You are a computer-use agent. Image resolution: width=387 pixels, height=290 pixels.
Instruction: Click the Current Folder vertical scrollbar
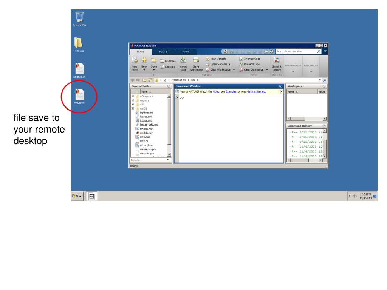(x=169, y=125)
